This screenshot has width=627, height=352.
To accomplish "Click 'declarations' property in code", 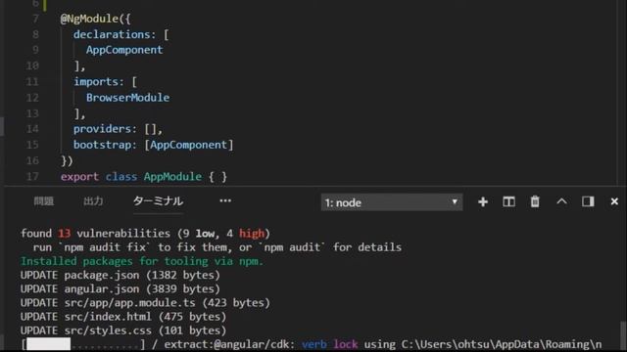I will [x=112, y=35].
